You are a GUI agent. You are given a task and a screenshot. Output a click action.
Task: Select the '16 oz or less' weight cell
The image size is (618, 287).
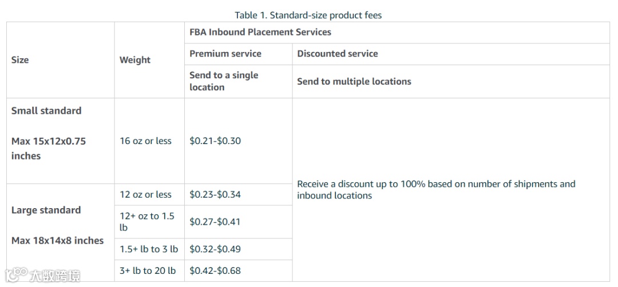[x=145, y=141]
